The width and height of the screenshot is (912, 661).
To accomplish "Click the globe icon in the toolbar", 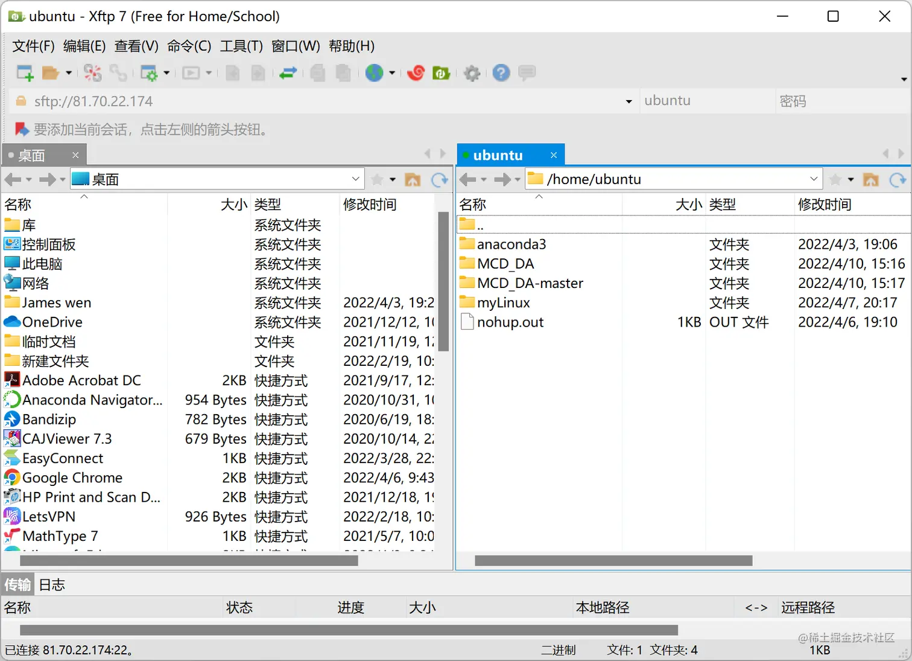I will click(375, 73).
